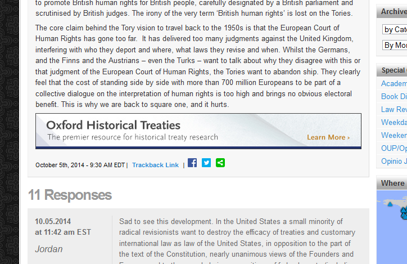This screenshot has width=407, height=264.
Task: Go to Law Review sidebar link
Action: (394, 109)
